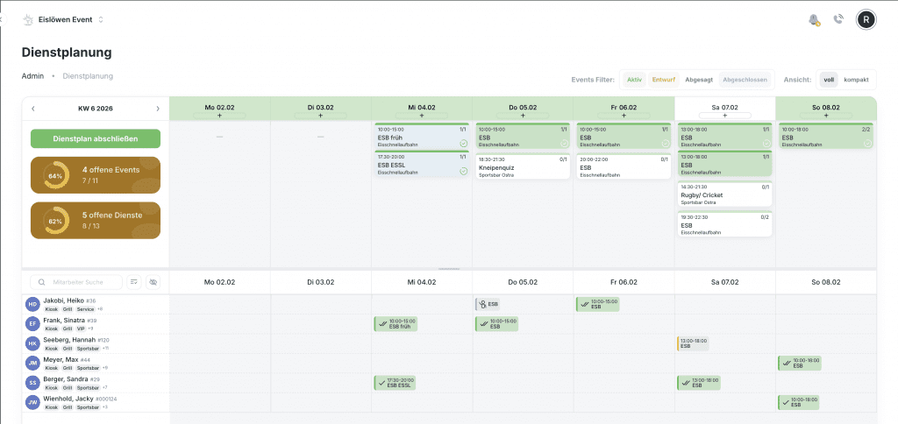The width and height of the screenshot is (898, 424).
Task: Click Heiko Jakobi's HD avatar
Action: click(32, 304)
